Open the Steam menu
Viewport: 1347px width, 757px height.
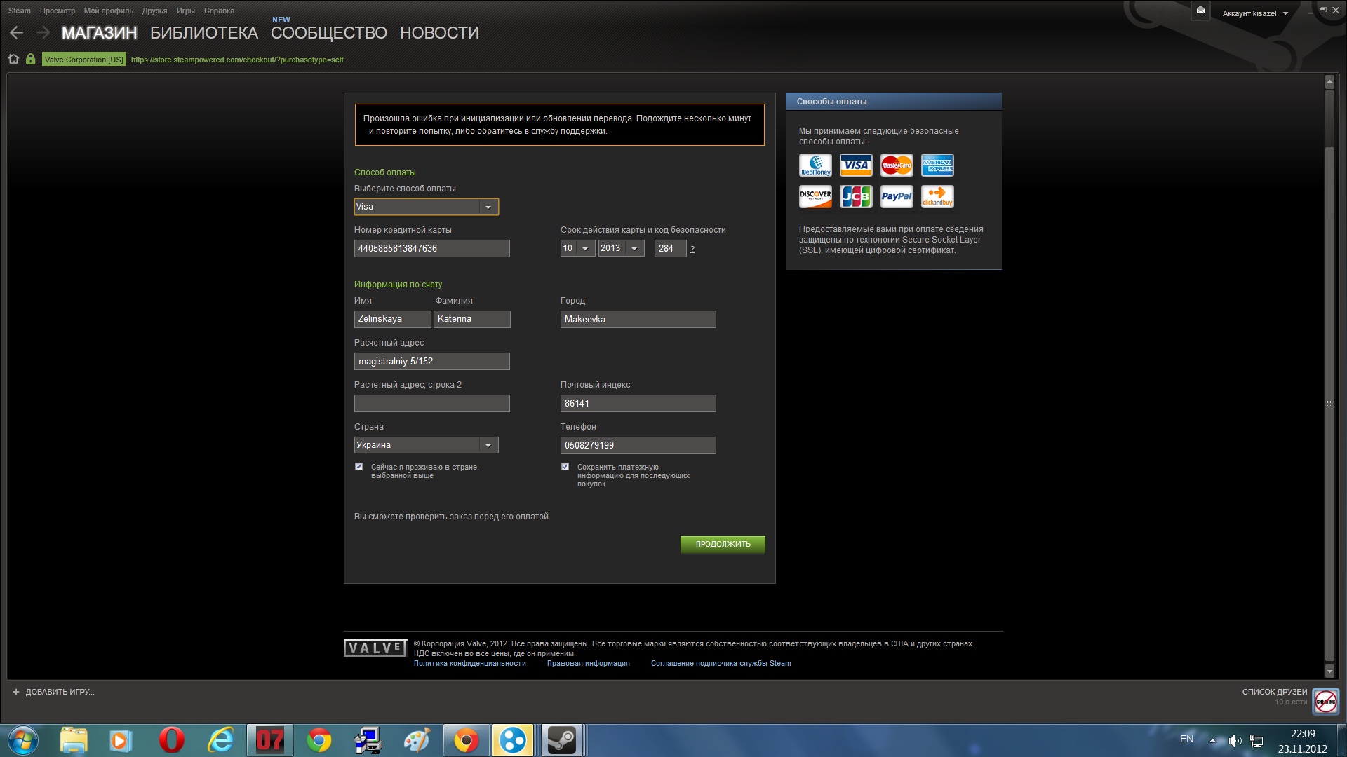click(20, 11)
